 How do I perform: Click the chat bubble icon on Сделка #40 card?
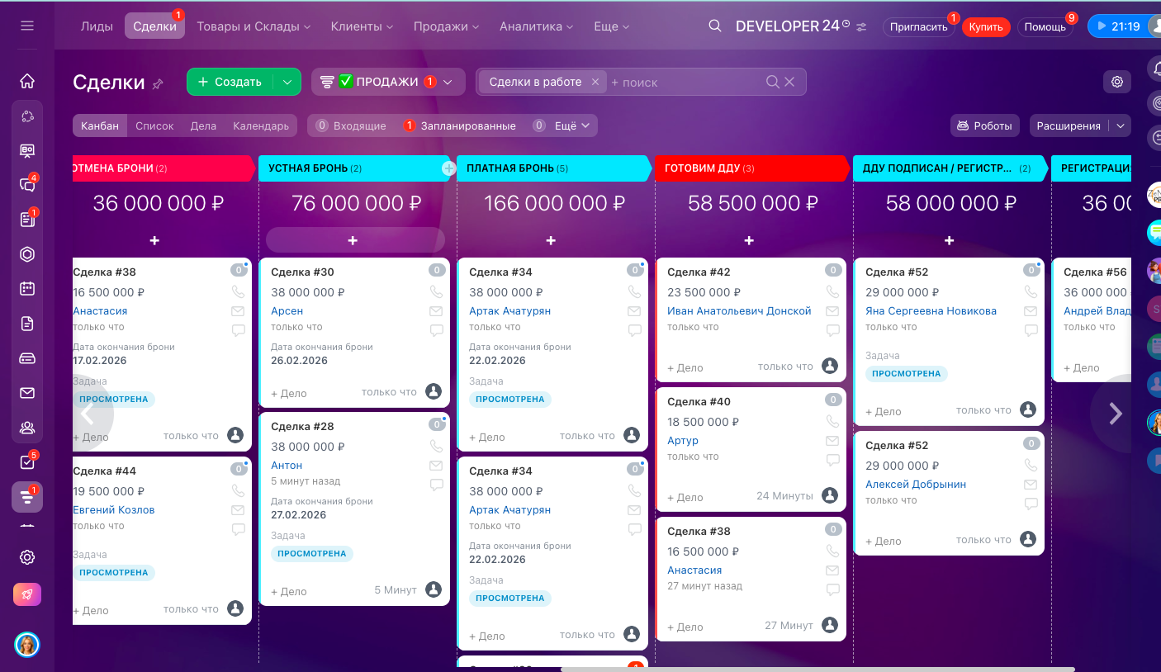coord(832,460)
